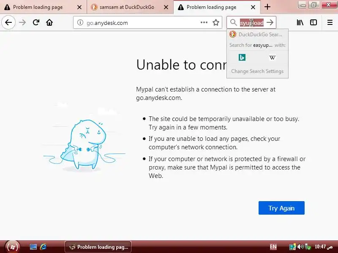Reload the current page
Screen dimensions: 338x253
pos(36,22)
